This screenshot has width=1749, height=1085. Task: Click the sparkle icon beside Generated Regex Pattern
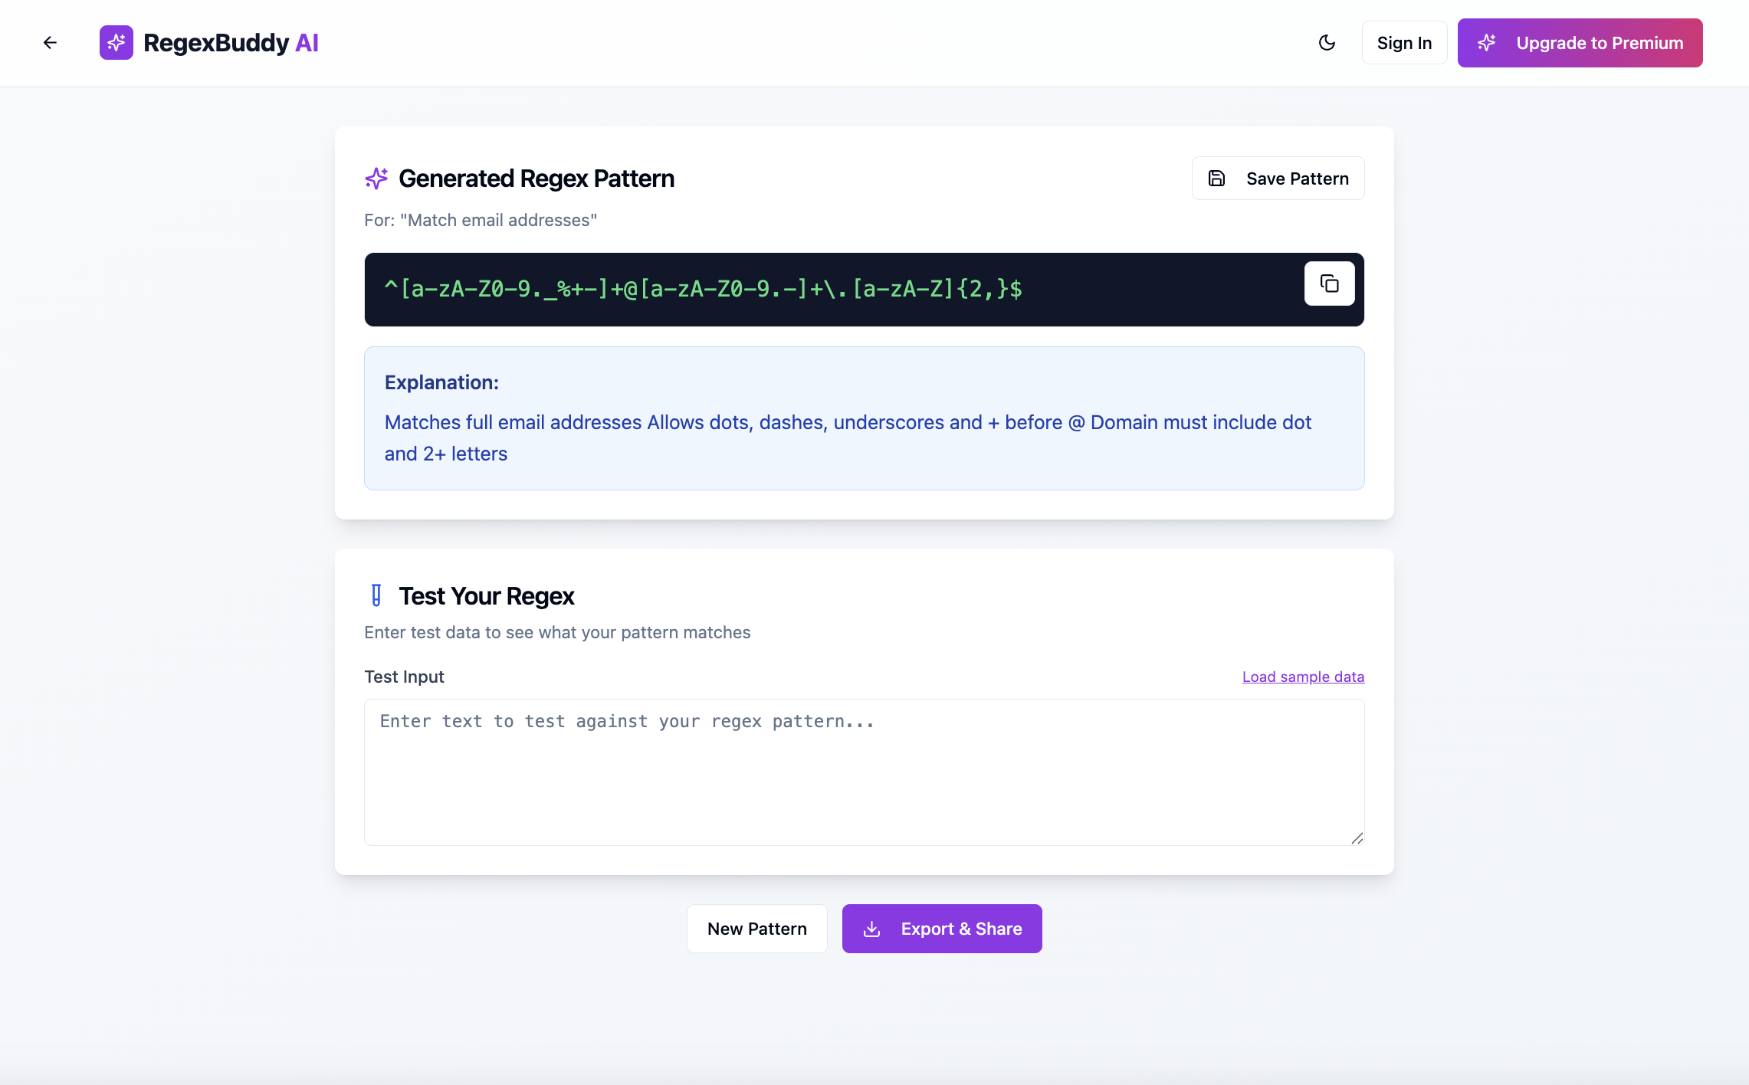376,179
